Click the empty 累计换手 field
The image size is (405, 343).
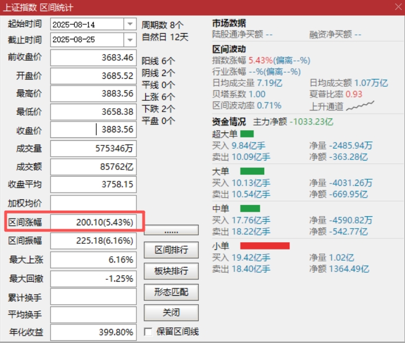coord(94,296)
